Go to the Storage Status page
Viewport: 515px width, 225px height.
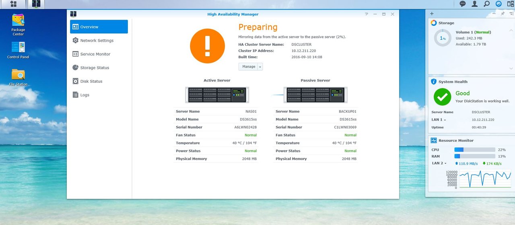tap(95, 68)
